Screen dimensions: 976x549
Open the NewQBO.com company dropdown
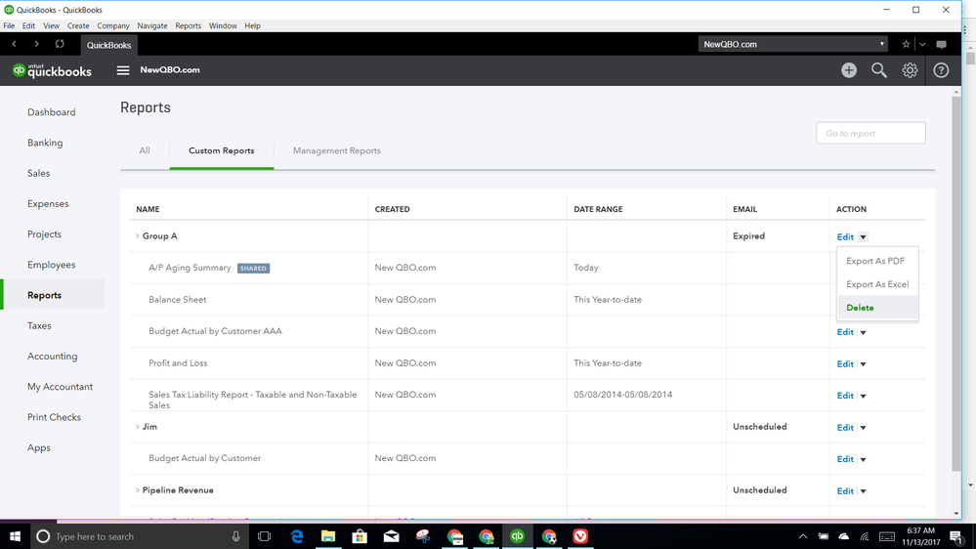coord(793,44)
